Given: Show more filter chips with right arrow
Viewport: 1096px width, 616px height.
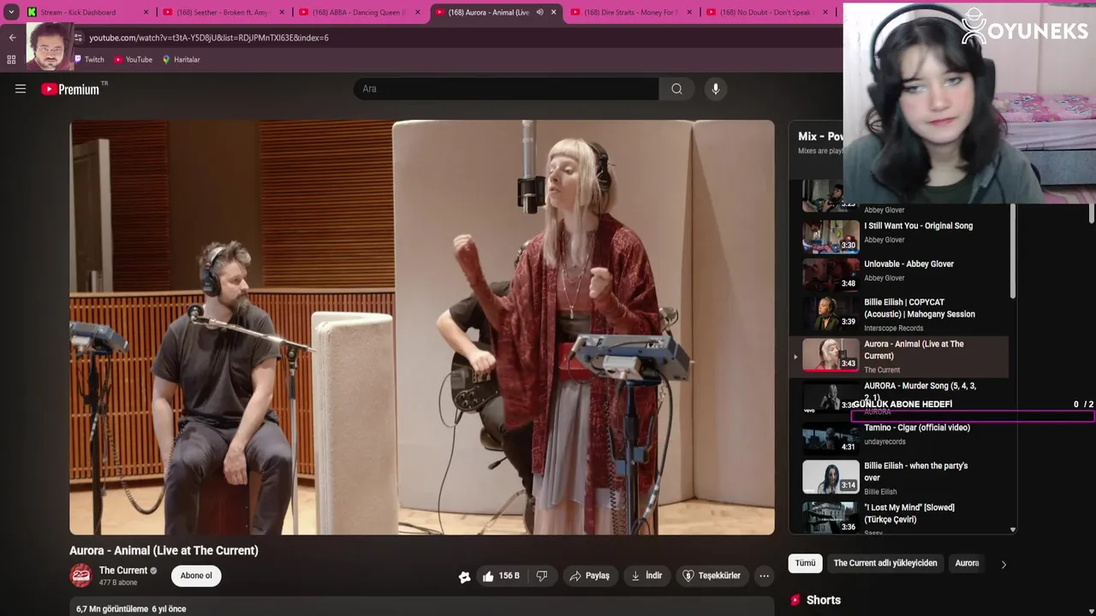Looking at the screenshot, I should point(1004,564).
